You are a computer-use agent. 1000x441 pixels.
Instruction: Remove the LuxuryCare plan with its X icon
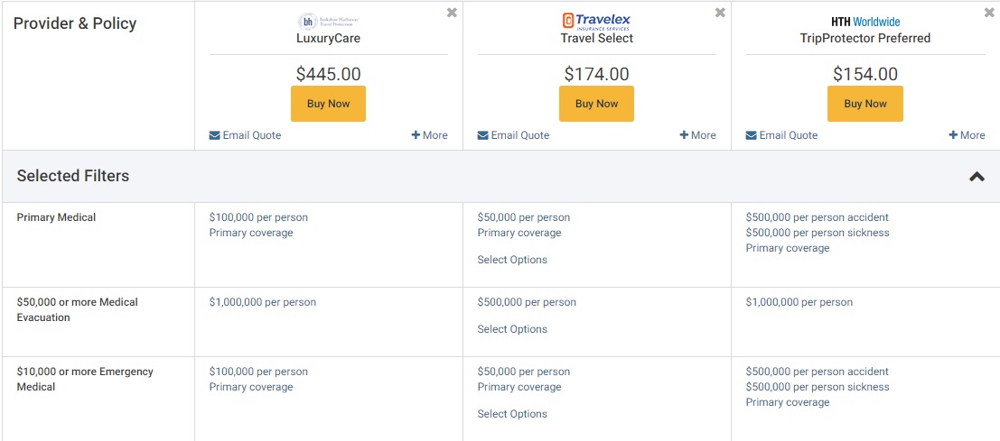452,13
